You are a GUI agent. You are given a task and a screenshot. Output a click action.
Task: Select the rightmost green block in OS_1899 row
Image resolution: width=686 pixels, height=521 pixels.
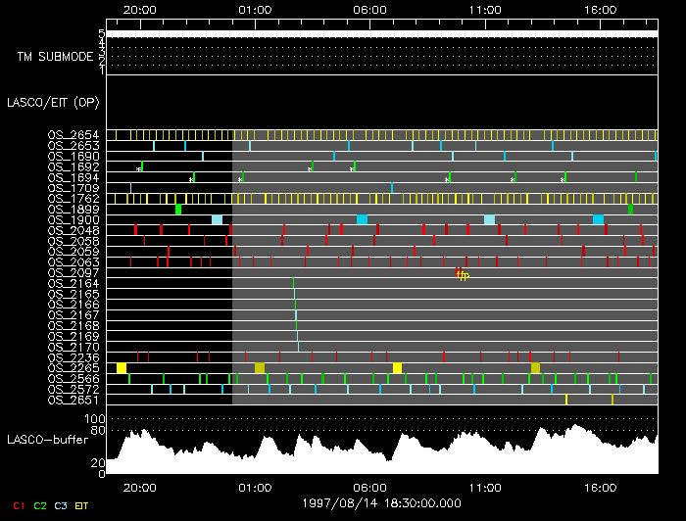630,209
